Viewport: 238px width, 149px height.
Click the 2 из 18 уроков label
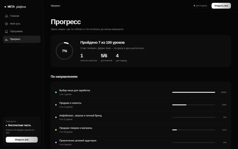66,132
